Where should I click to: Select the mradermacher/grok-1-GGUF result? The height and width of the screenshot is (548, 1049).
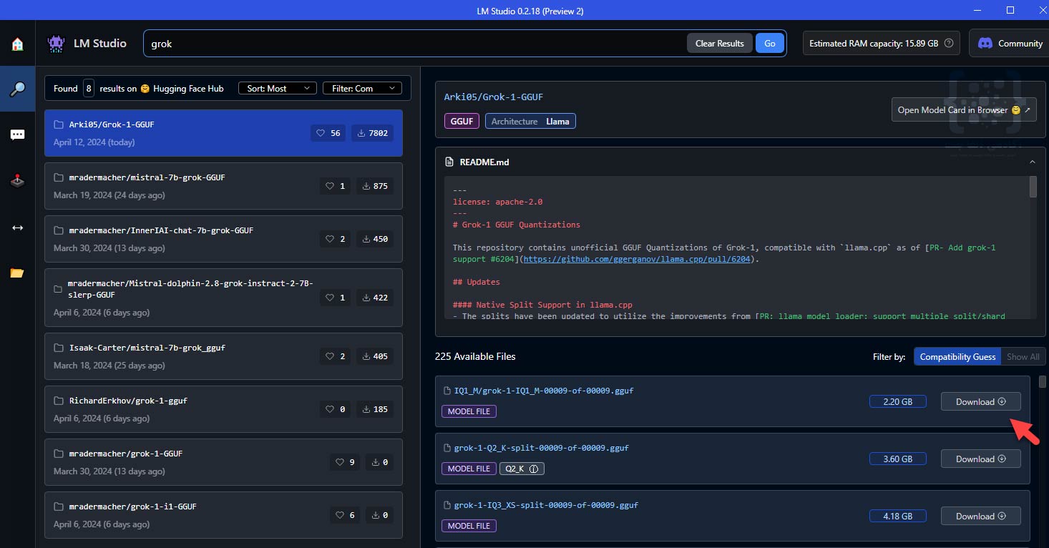(x=223, y=462)
